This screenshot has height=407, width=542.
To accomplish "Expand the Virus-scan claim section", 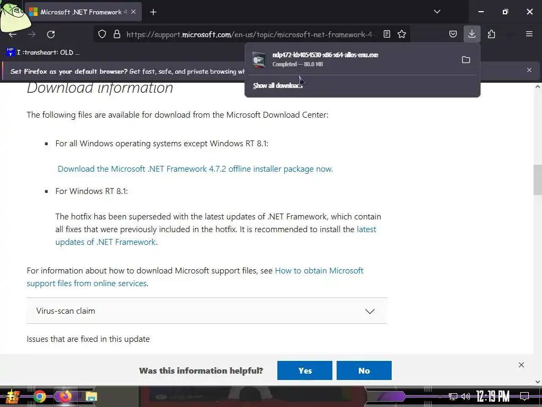I will 207,311.
